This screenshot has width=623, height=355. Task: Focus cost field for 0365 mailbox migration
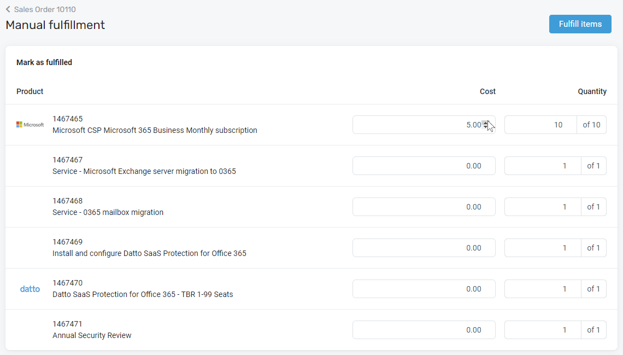click(x=424, y=207)
